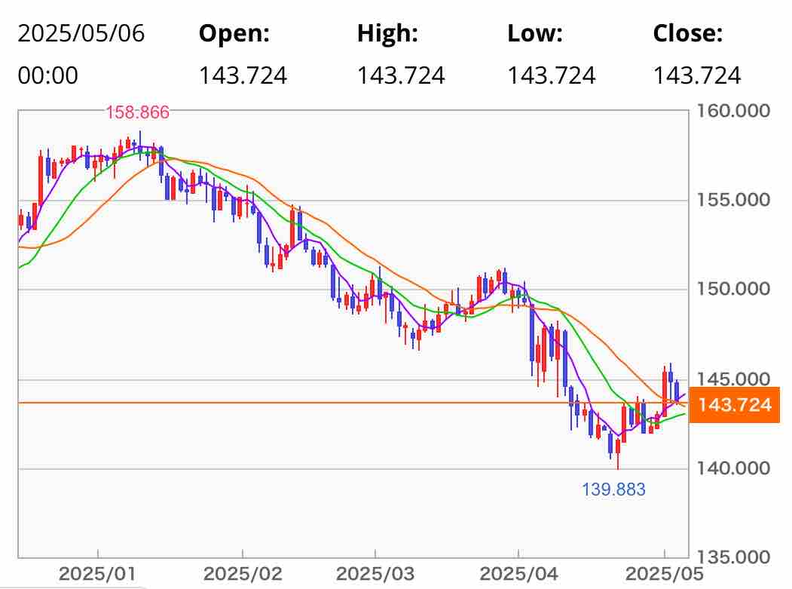Click the 160.000 price axis label

(733, 111)
